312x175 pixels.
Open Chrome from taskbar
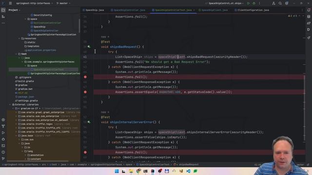tap(138, 171)
